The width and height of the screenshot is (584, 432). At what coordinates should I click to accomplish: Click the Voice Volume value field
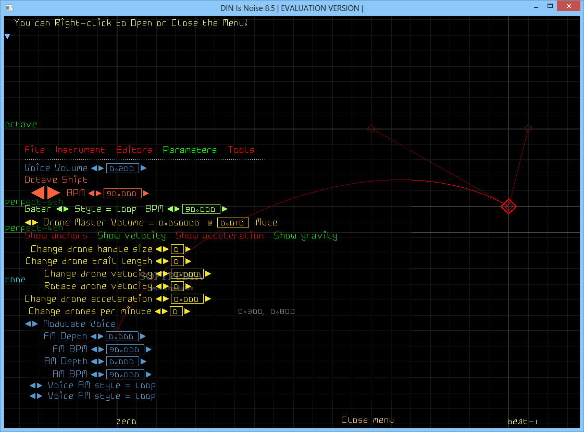pos(122,169)
